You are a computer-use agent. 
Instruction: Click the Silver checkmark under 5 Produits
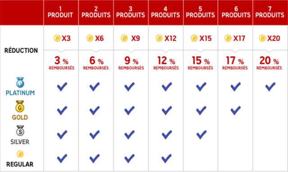pos(201,135)
